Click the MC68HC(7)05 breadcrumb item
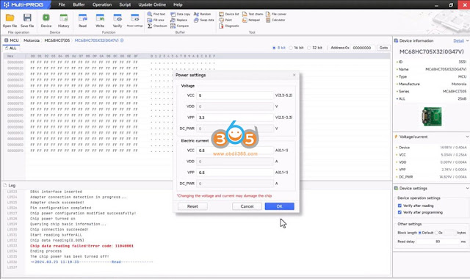 point(57,40)
